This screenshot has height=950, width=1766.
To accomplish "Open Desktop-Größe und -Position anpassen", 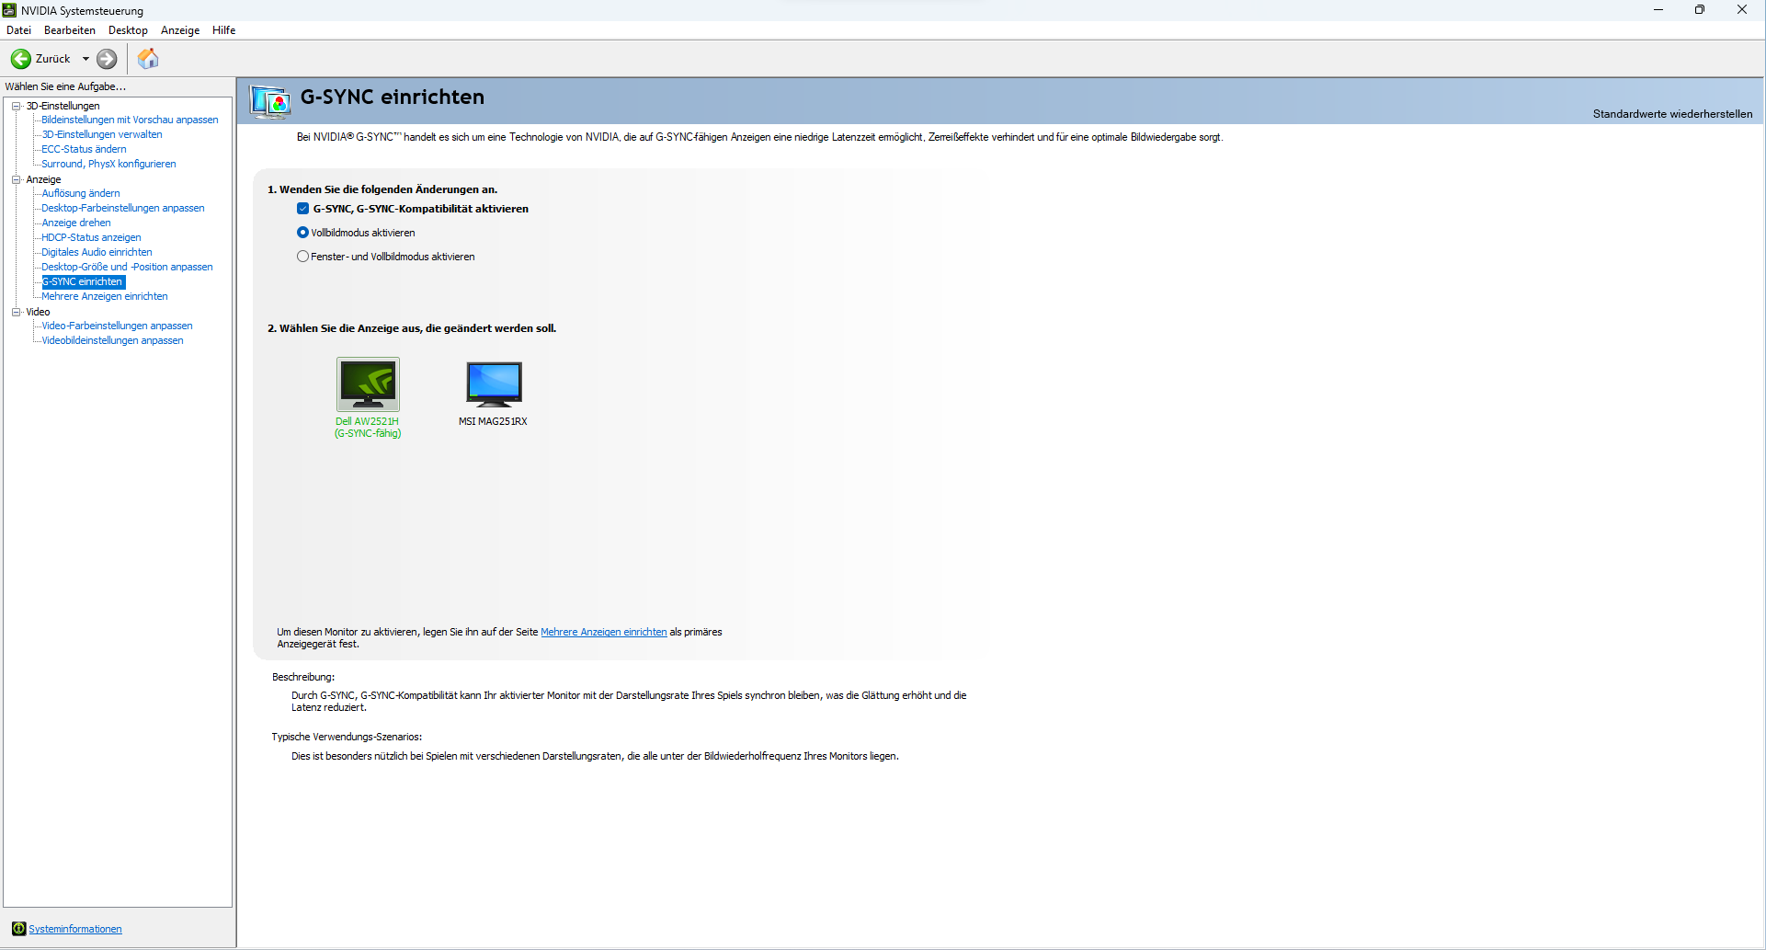I will pyautogui.click(x=127, y=267).
